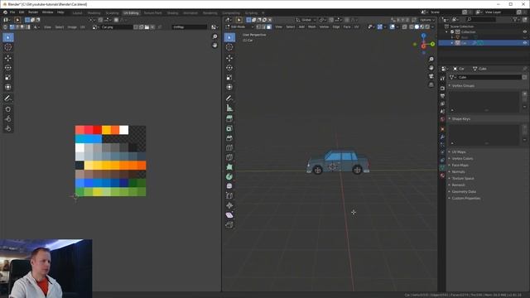Image resolution: width=530 pixels, height=298 pixels.
Task: Open the Options dropdown in 3D viewport
Action: pyautogui.click(x=427, y=20)
